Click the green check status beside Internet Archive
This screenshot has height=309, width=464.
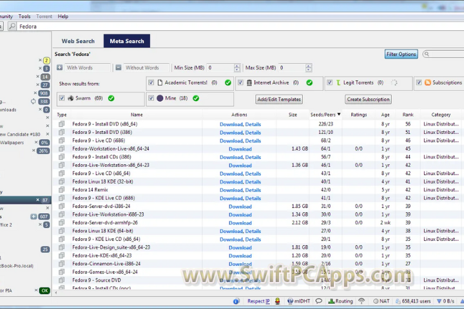click(x=309, y=82)
